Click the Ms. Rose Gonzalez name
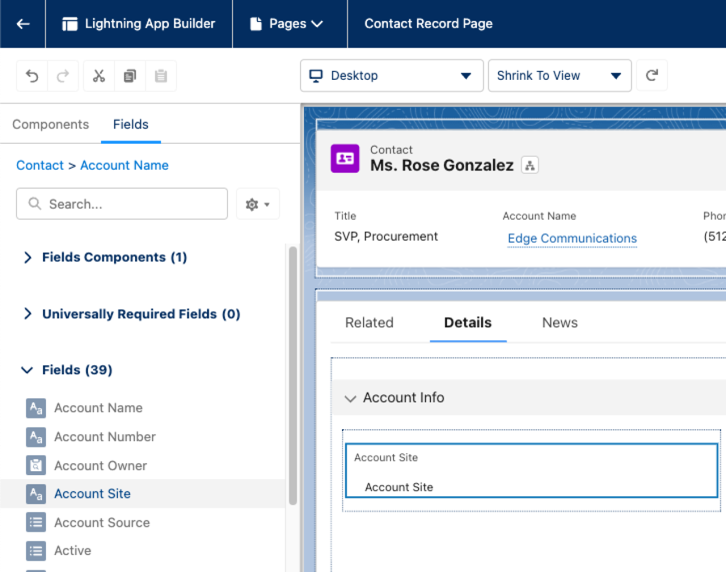 [x=442, y=165]
